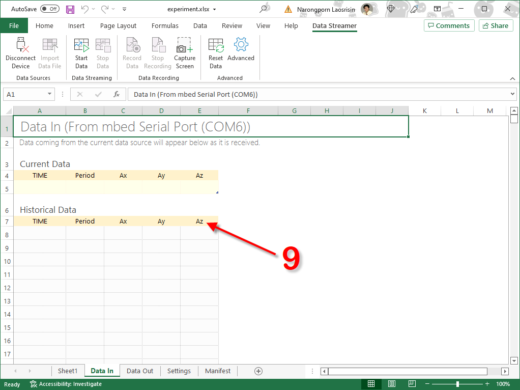
Task: Select column K header
Action: pos(424,111)
